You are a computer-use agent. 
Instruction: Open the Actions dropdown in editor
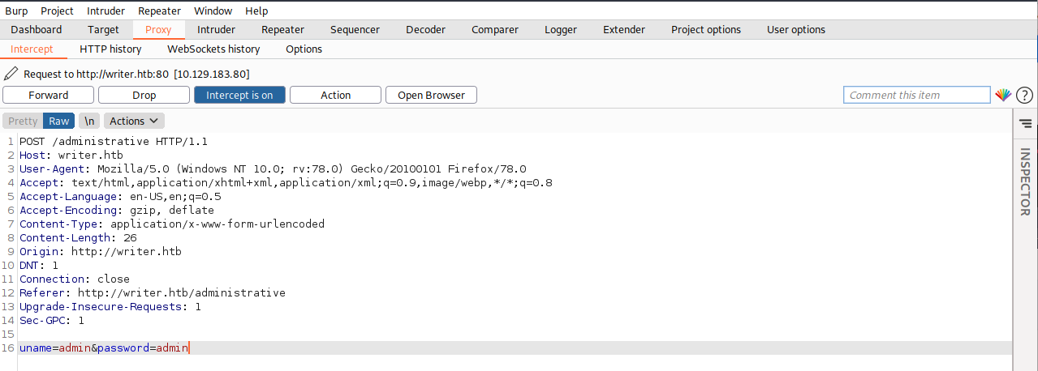pyautogui.click(x=134, y=121)
